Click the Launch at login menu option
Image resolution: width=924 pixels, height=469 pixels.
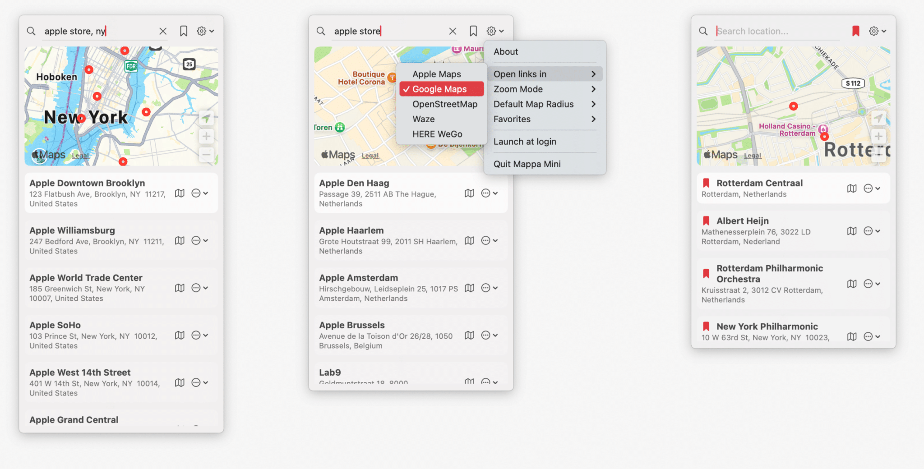click(x=525, y=142)
